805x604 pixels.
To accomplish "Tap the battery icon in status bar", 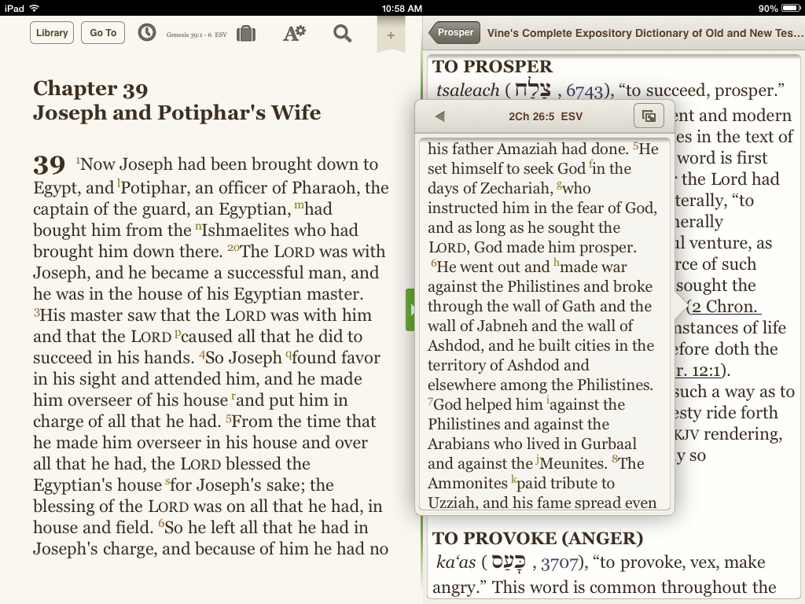I will 791,8.
